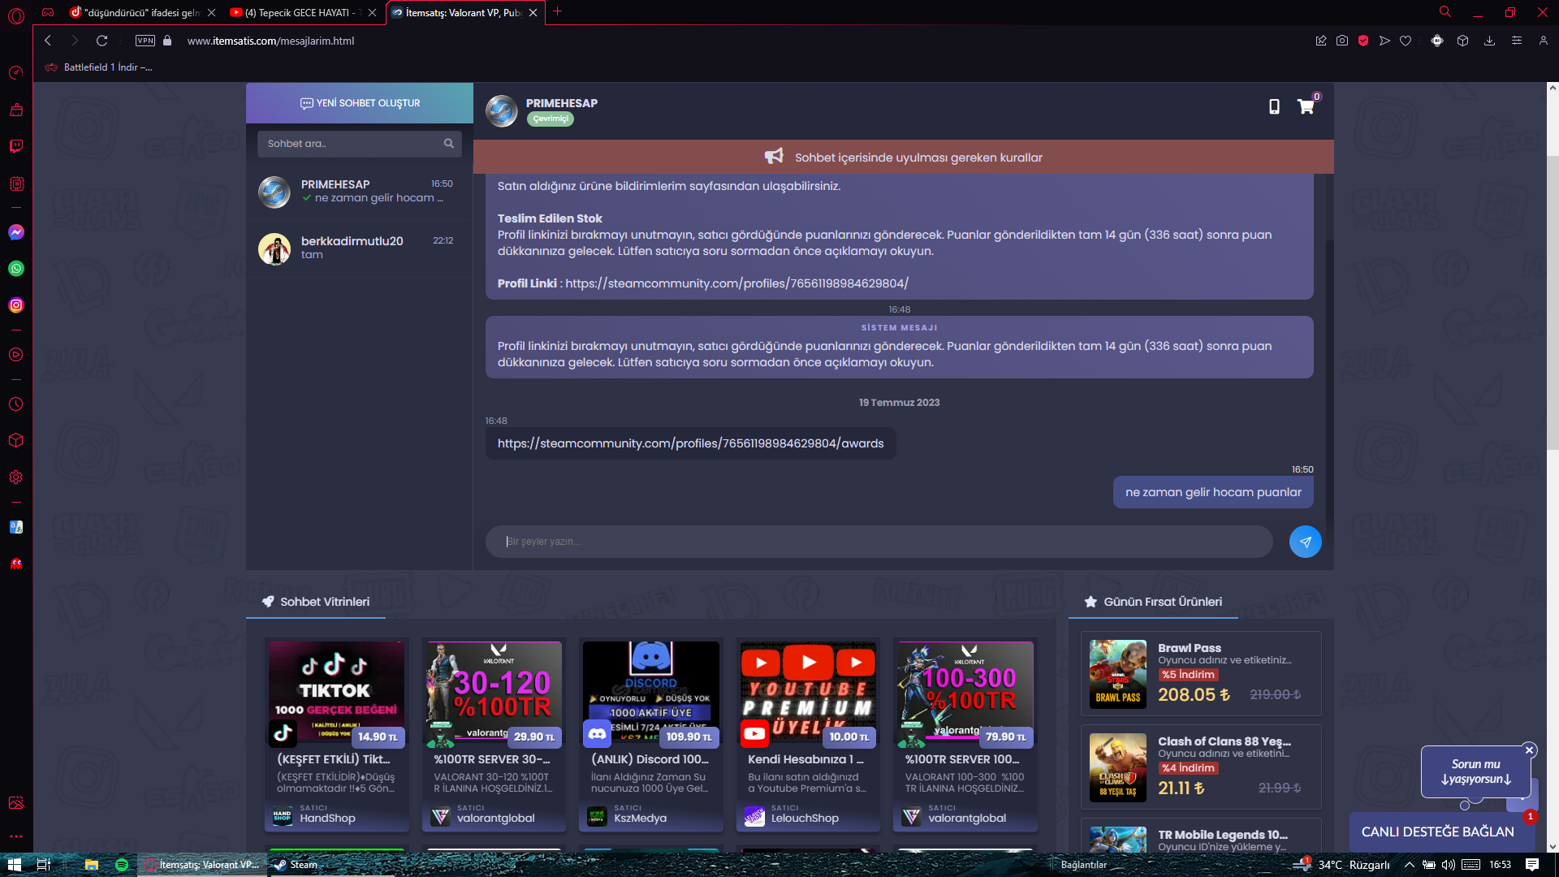Close the 'Sorun mu yaşıyorsun' popup
The width and height of the screenshot is (1559, 877).
[1529, 750]
